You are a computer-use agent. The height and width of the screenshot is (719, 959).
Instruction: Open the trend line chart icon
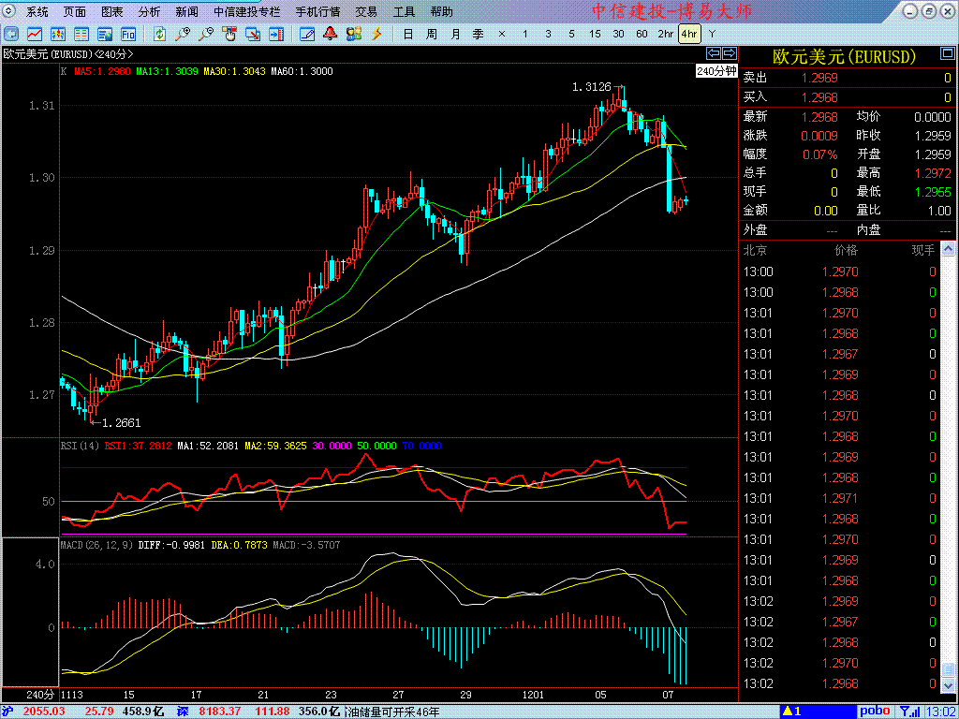[x=35, y=34]
